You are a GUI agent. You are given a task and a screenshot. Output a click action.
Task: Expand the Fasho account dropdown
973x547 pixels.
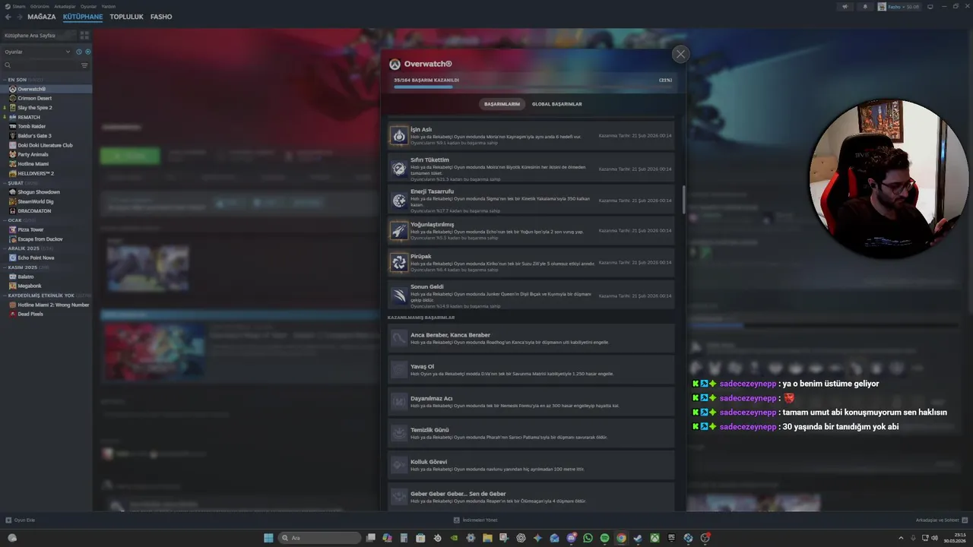pos(899,6)
